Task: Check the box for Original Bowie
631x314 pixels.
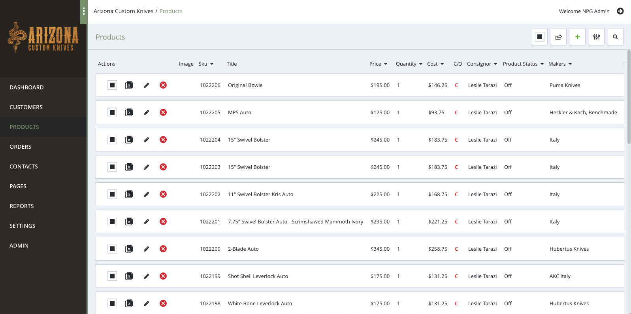Action: click(112, 85)
